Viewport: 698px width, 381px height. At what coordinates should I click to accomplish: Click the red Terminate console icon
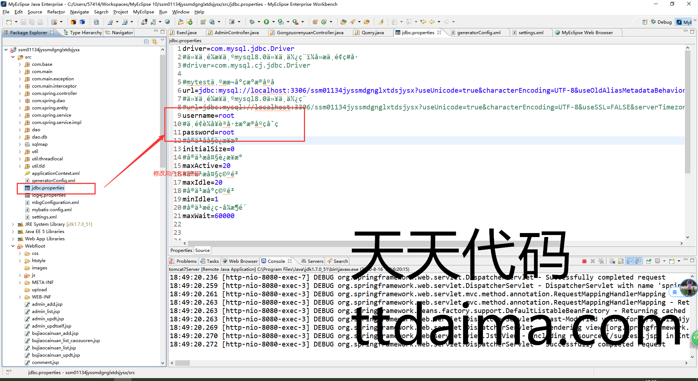pyautogui.click(x=584, y=261)
